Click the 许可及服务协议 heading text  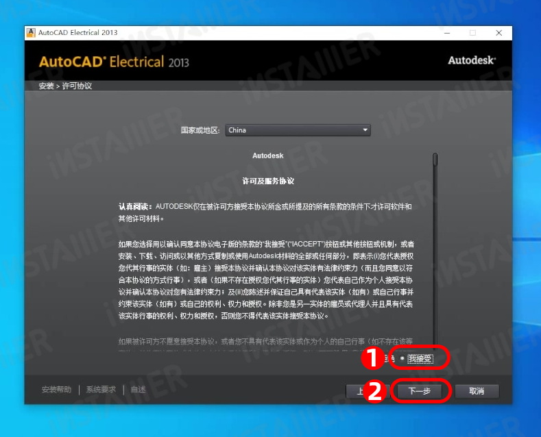click(x=268, y=182)
